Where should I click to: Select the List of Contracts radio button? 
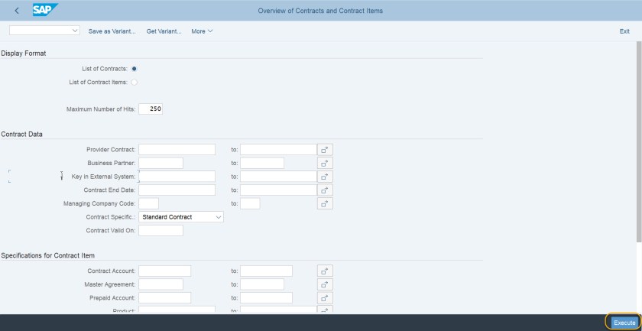[135, 69]
